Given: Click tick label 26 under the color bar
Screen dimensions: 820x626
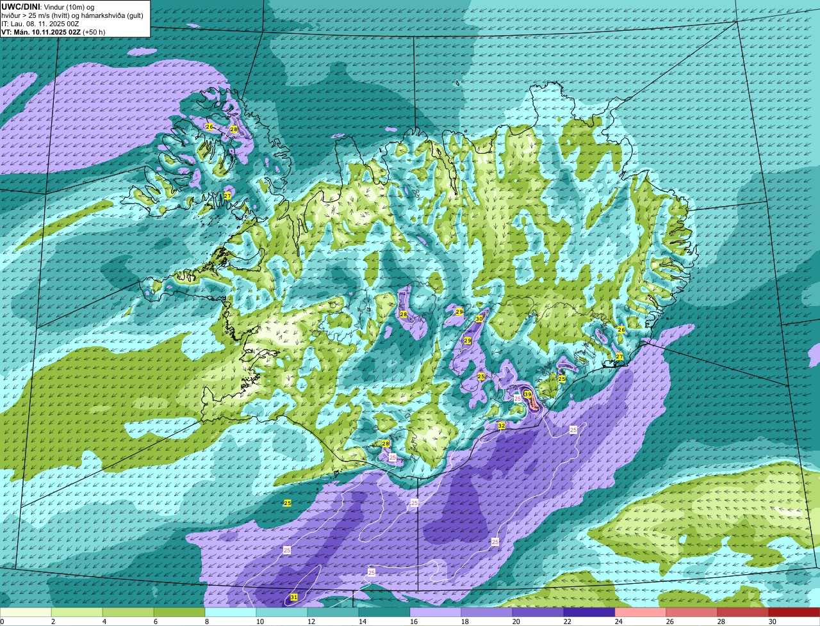Looking at the screenshot, I should coord(670,622).
